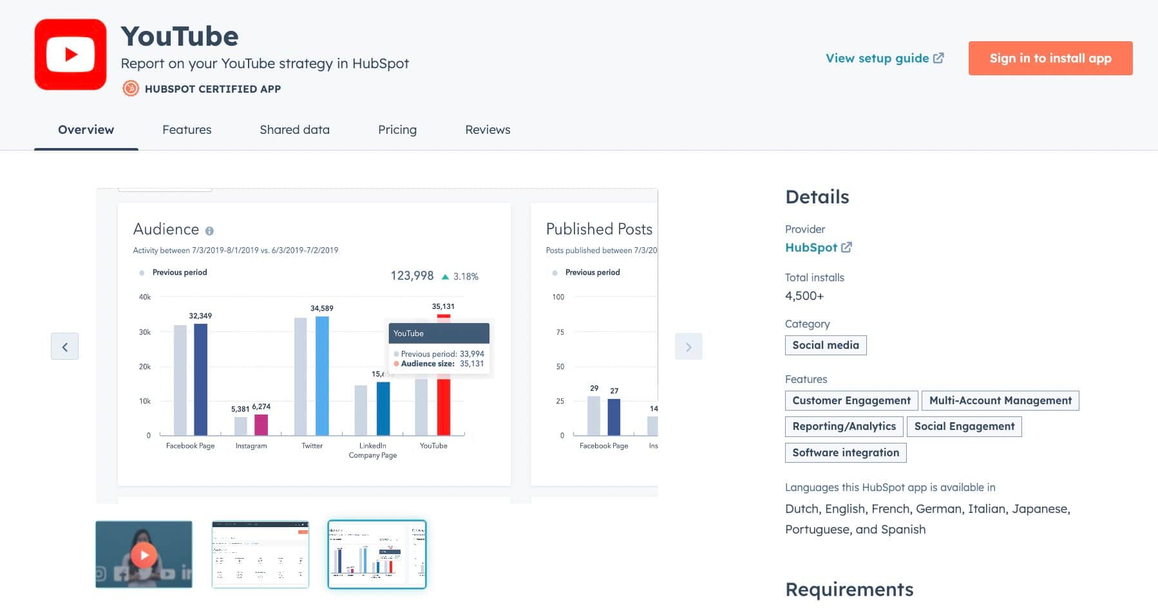Select the Reporting/Analytics feature tag
1158x614 pixels.
(x=844, y=427)
